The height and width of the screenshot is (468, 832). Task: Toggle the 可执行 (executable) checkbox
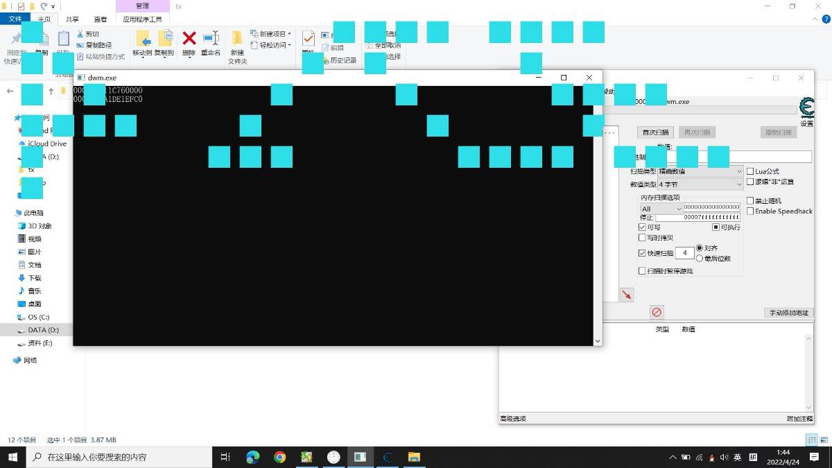click(716, 227)
